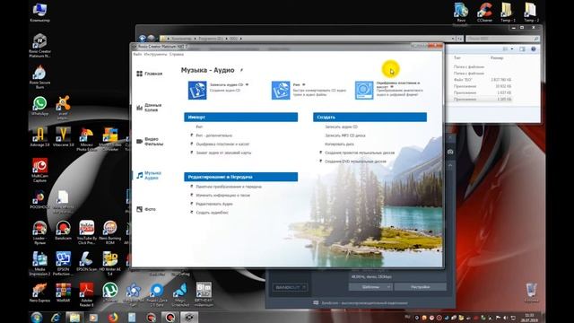Viewport: 574px width, 323px height.
Task: Select the MultiCam Capture desktop shortcut
Action: [x=39, y=170]
